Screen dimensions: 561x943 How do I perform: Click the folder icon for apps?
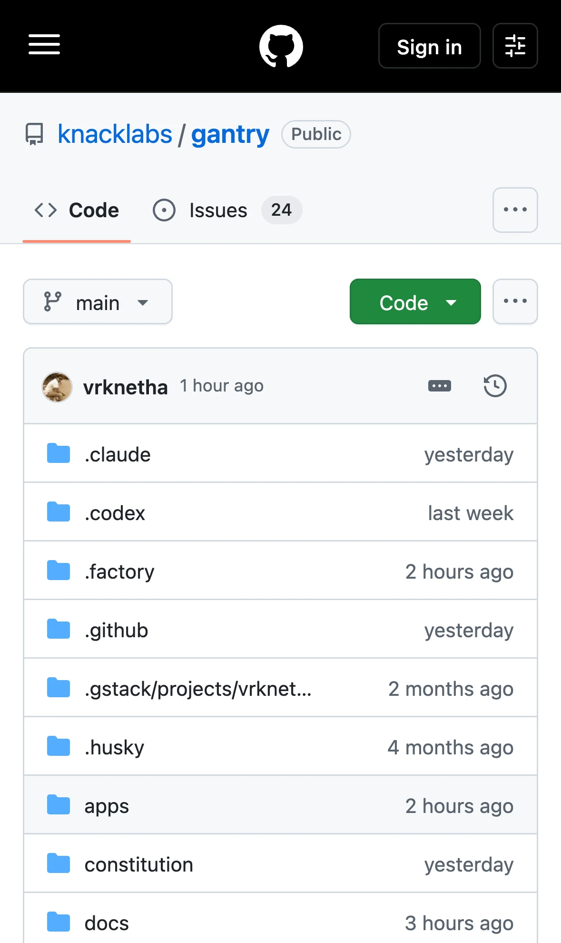pyautogui.click(x=59, y=805)
